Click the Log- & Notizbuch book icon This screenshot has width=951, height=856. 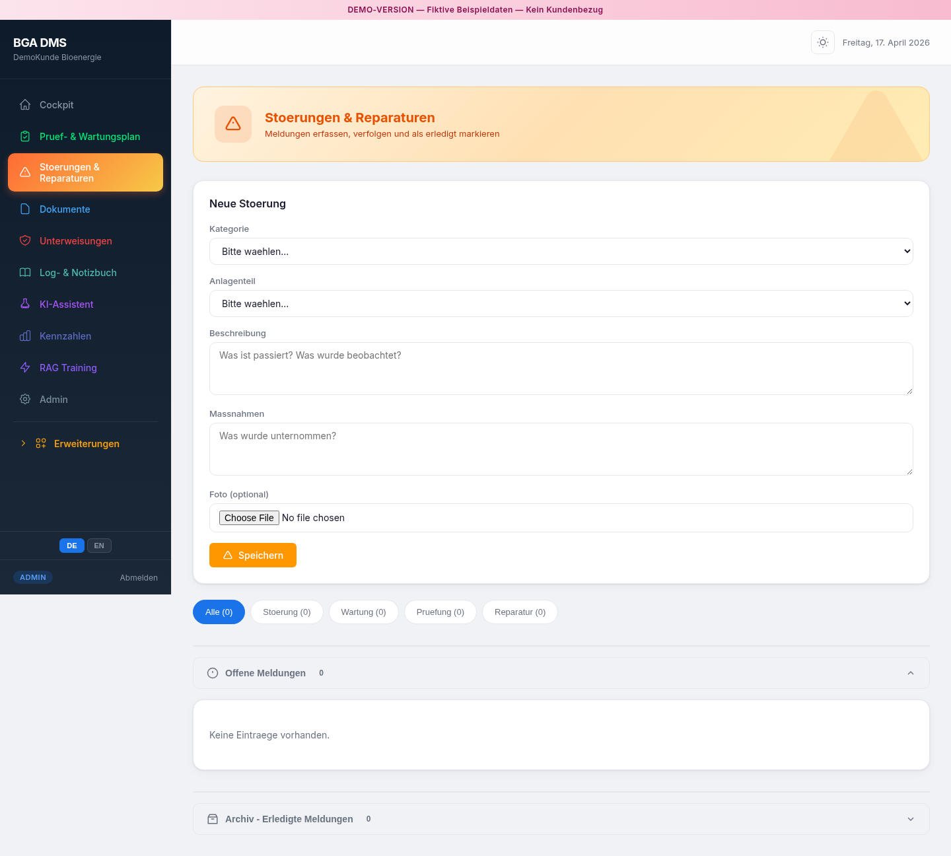click(25, 273)
